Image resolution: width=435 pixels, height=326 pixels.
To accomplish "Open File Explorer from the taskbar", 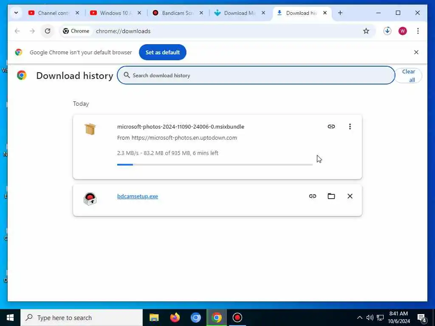I will (x=154, y=318).
